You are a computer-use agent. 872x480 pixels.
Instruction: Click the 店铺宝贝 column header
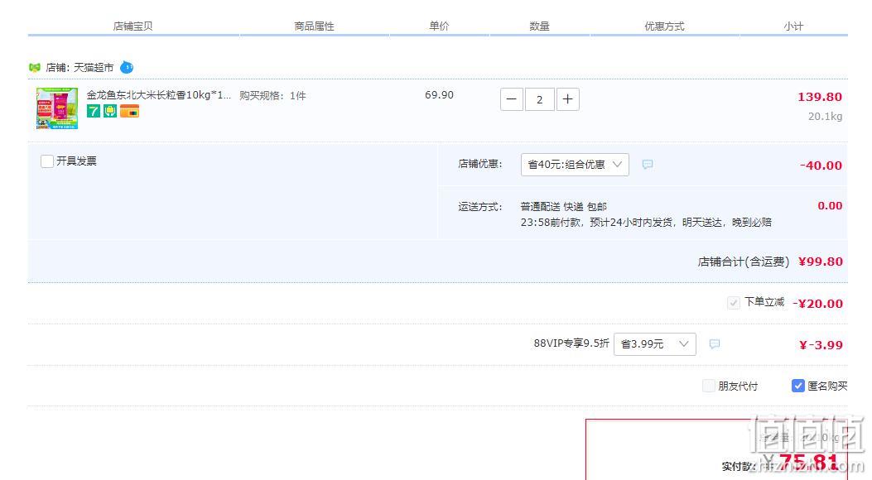pyautogui.click(x=133, y=26)
